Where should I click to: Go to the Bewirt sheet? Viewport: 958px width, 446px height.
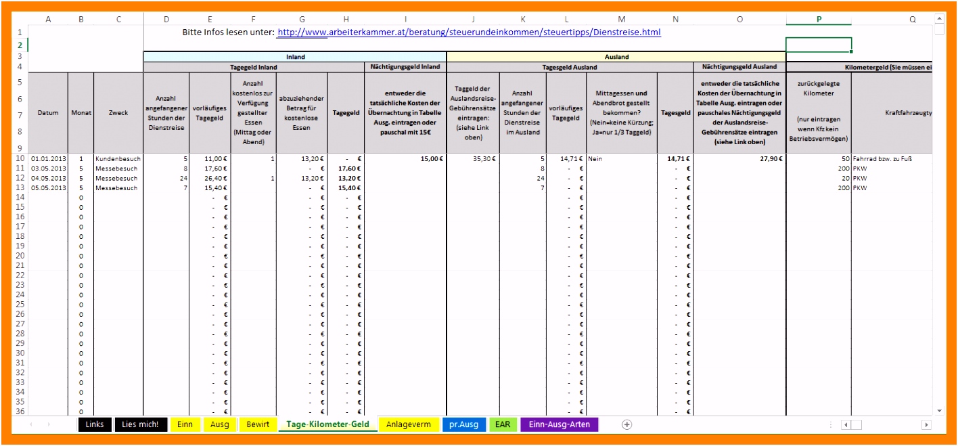(258, 424)
